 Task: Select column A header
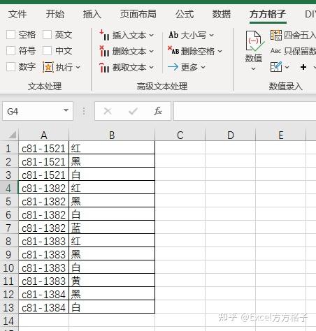pyautogui.click(x=44, y=135)
